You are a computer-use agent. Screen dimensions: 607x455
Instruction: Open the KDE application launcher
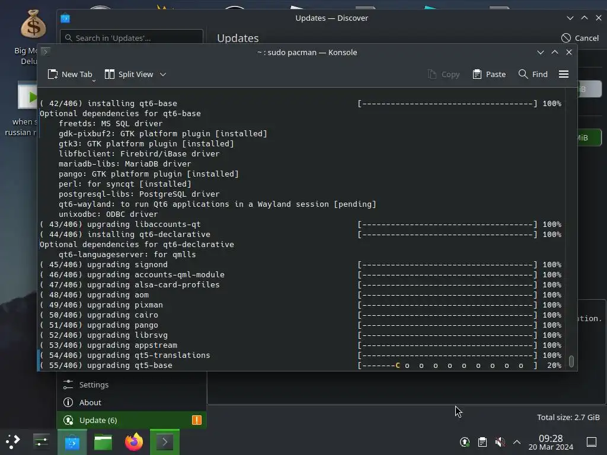13,441
